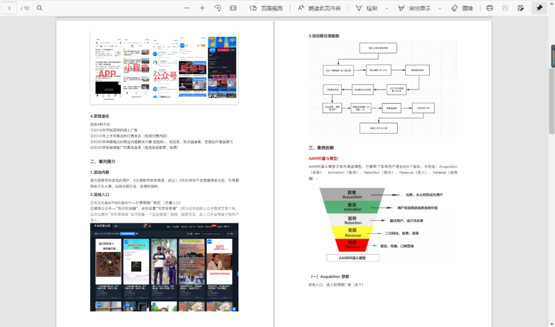Expand the 绘制 draw options dropdown arrow
Screen dimensions: 555x327
pos(386,8)
